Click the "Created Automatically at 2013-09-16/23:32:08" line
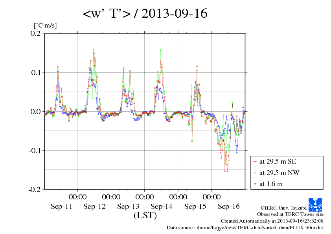Screen dimensions: 331x234 click(272, 221)
